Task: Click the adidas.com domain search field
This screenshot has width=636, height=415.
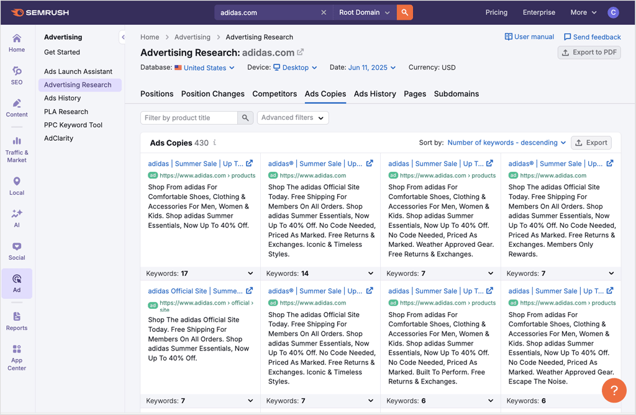Action: pos(268,12)
